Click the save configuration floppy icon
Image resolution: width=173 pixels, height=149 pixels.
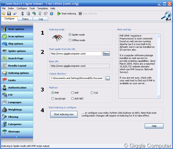9,14
